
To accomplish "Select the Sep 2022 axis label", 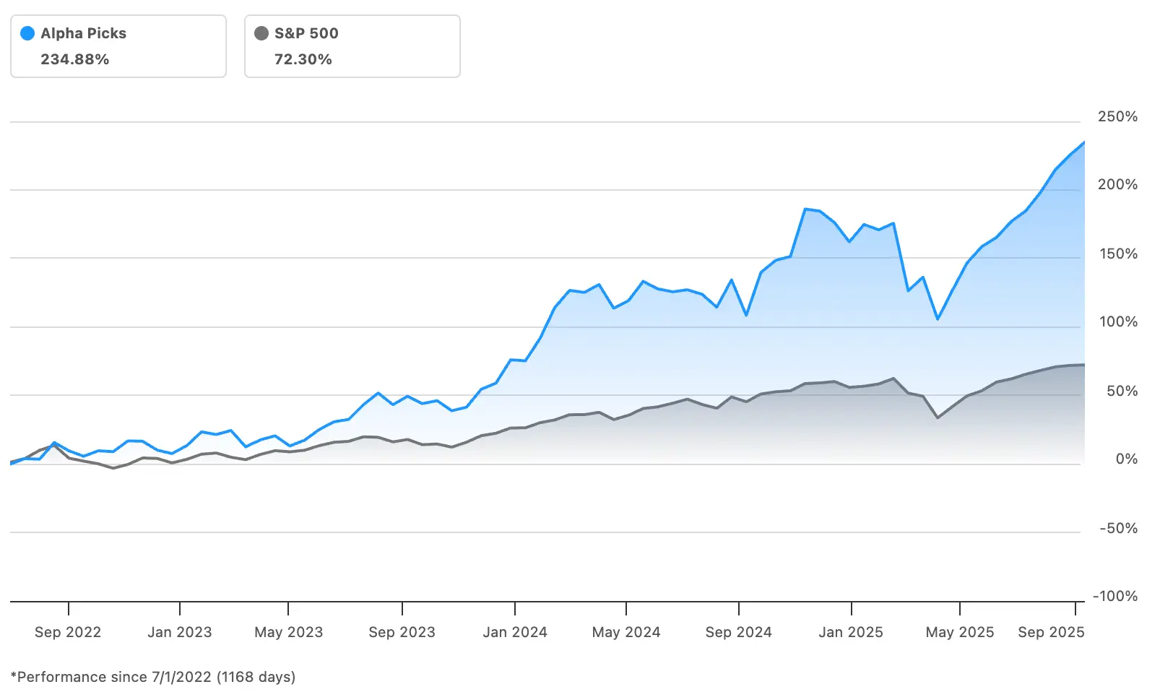I will coord(68,632).
